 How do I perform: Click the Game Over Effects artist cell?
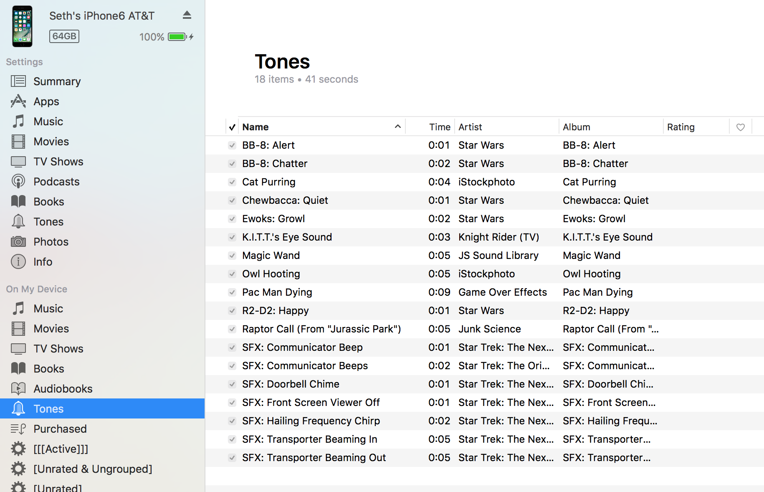[503, 292]
